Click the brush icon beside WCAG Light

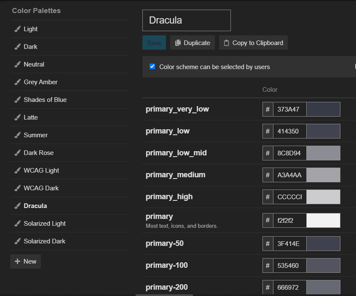point(17,171)
